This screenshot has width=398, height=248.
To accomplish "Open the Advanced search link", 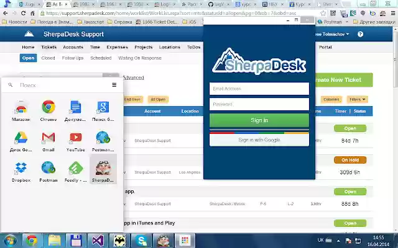I will coord(134,77).
